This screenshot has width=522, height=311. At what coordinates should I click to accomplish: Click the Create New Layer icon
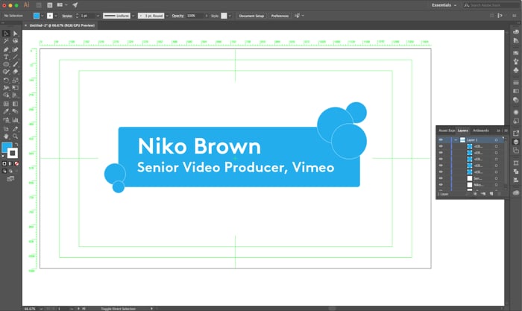click(491, 194)
